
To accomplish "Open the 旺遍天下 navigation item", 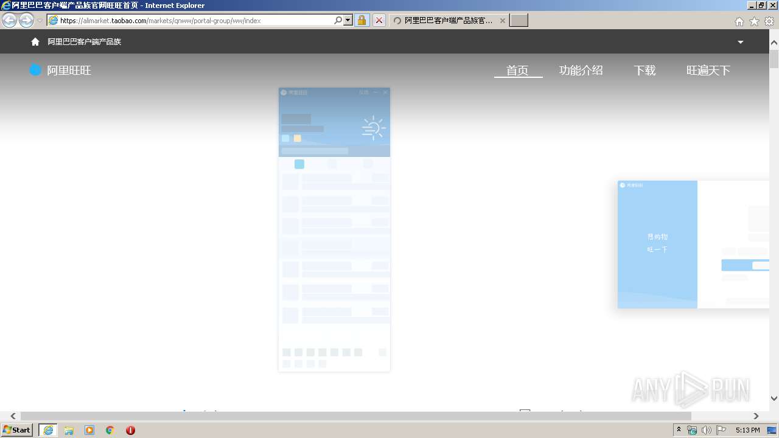I will (x=708, y=71).
